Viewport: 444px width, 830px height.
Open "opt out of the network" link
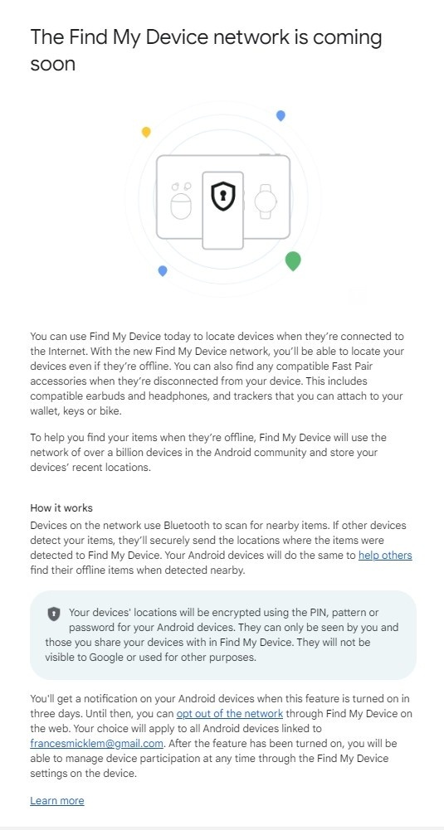tap(229, 714)
